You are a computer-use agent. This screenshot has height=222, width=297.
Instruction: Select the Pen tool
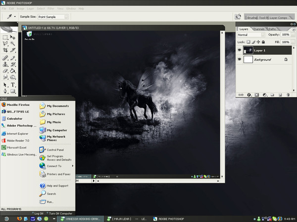(x=5, y=91)
